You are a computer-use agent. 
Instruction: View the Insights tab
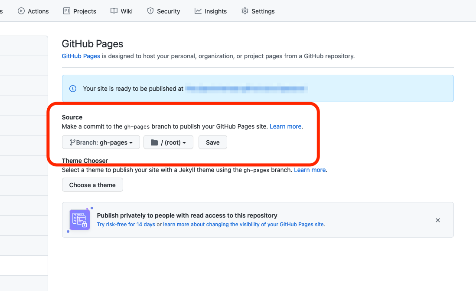pos(211,11)
